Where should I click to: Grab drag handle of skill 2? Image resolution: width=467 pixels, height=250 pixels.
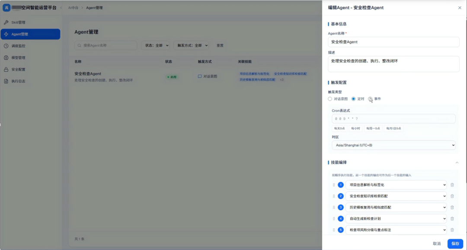334,196
